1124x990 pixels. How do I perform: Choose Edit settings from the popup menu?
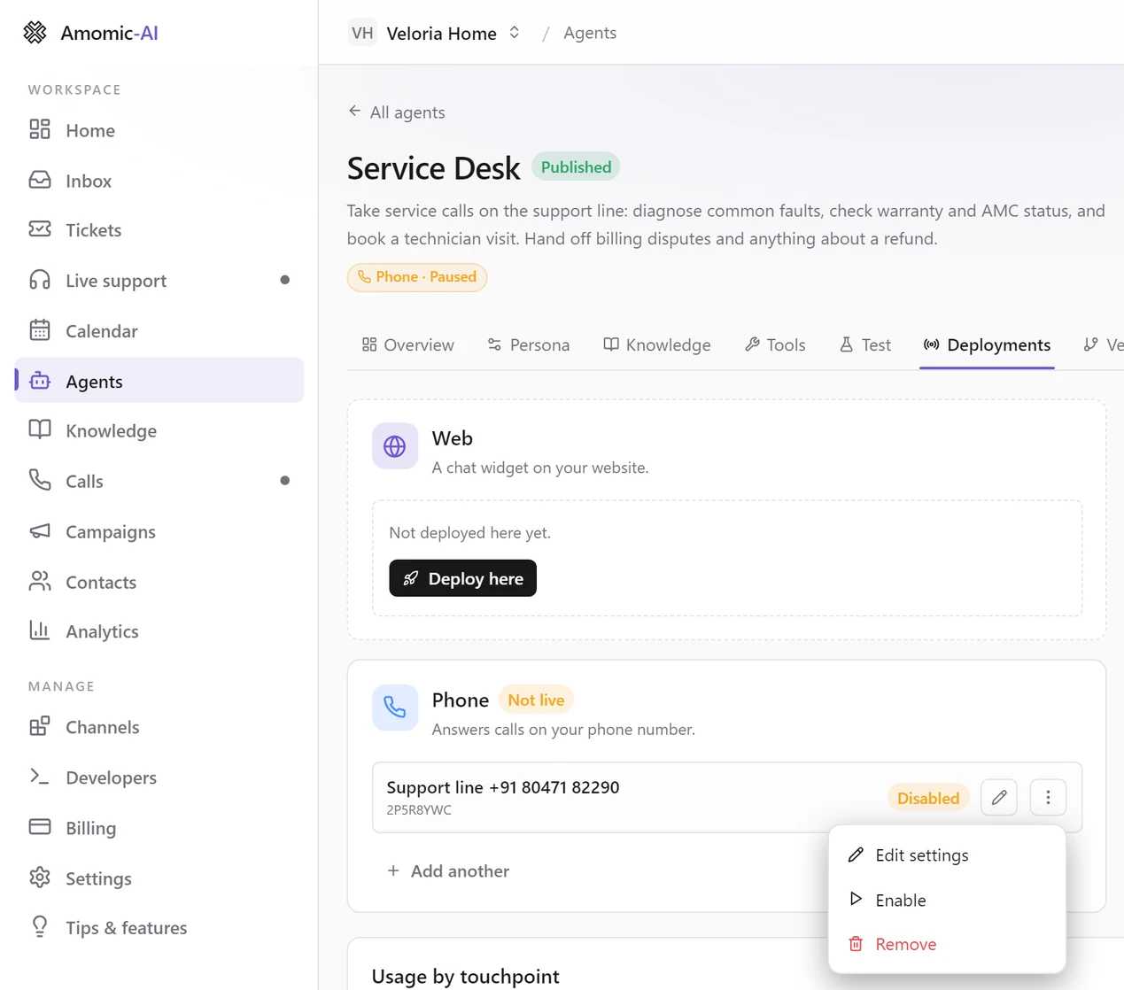click(947, 855)
